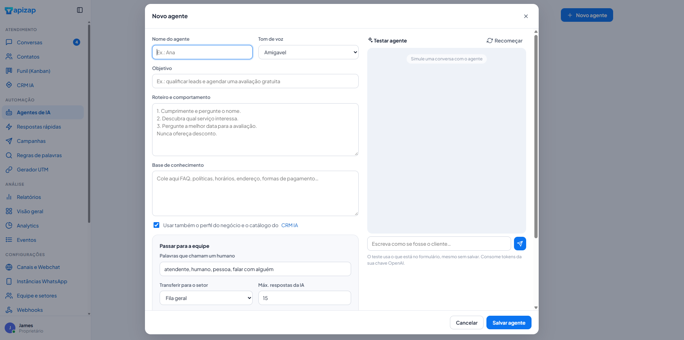Click the apizap logo
The height and width of the screenshot is (340, 684).
tap(20, 10)
